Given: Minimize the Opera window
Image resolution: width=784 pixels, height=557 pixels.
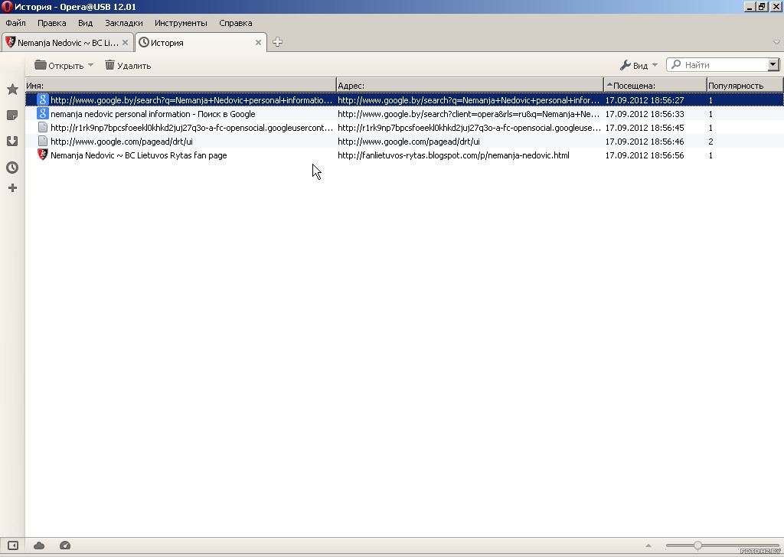Looking at the screenshot, I should click(750, 6).
